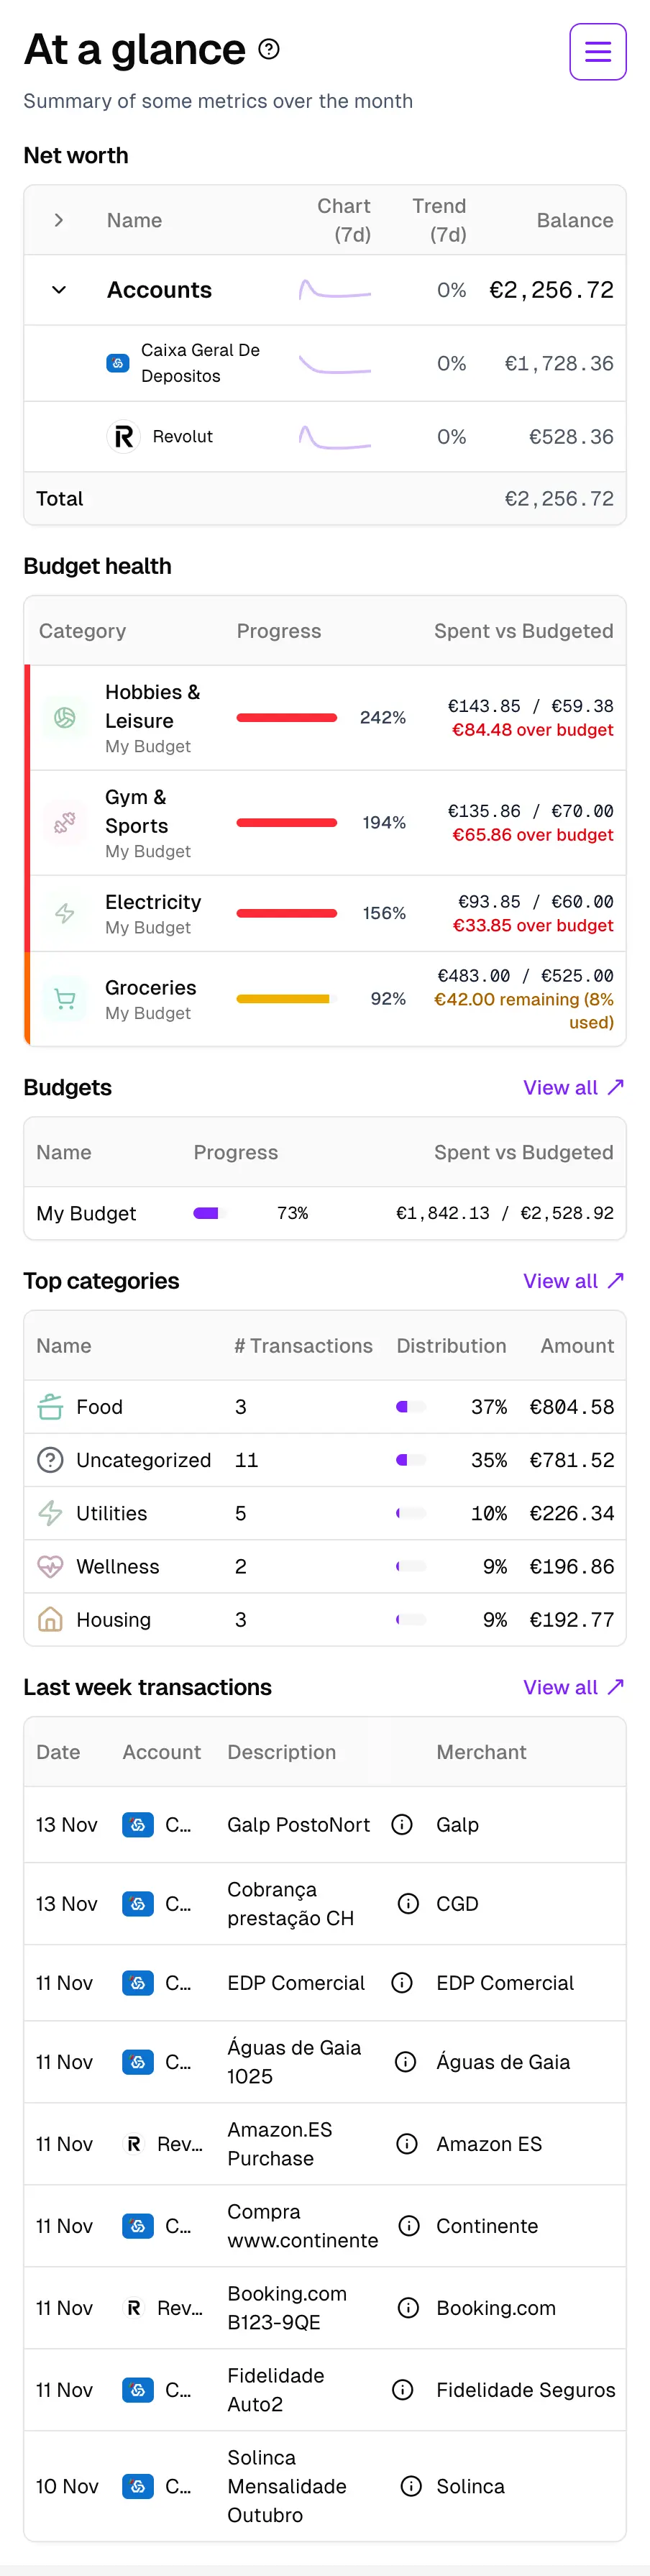Click the Groceries shopping cart icon
Viewport: 650px width, 2576px height.
click(x=64, y=999)
